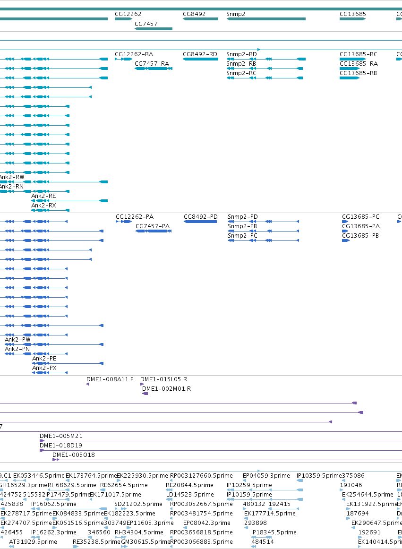Select the CG7457 gene label

point(146,24)
